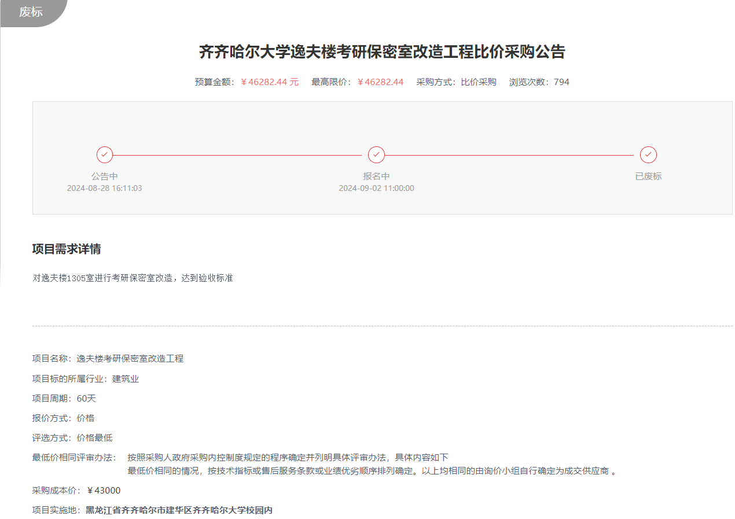Click the 预算金额 value ￥46282.44 元
This screenshot has width=735, height=519.
(270, 82)
